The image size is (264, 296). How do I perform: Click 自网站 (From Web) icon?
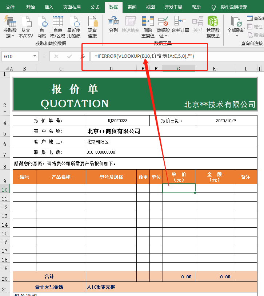click(x=42, y=27)
